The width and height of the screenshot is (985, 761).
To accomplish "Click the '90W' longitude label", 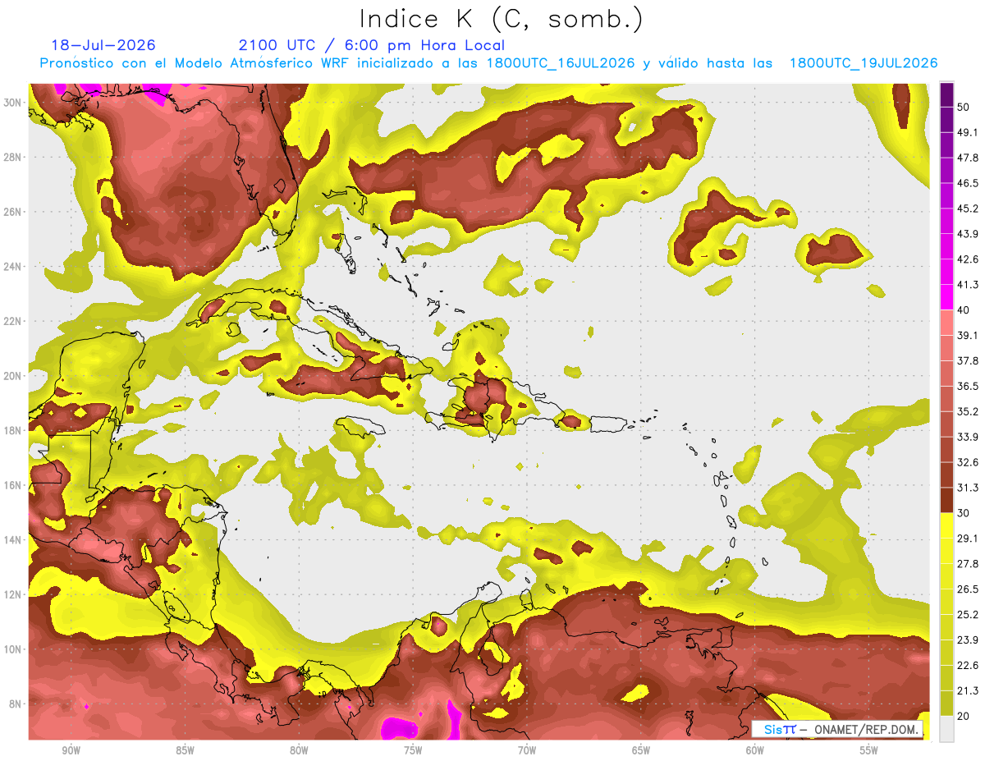I will pyautogui.click(x=71, y=751).
